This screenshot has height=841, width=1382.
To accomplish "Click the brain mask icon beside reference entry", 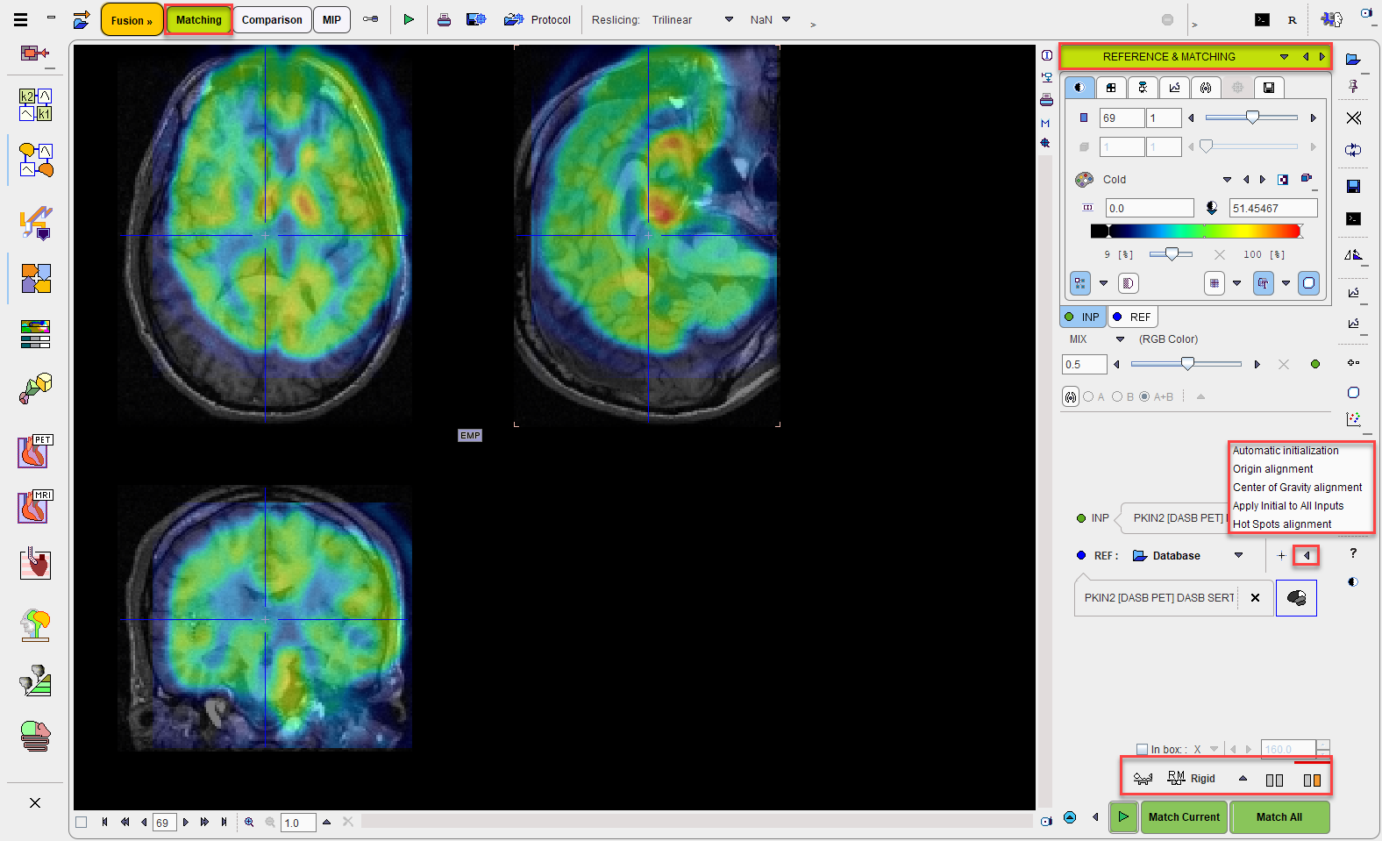I will pos(1296,598).
